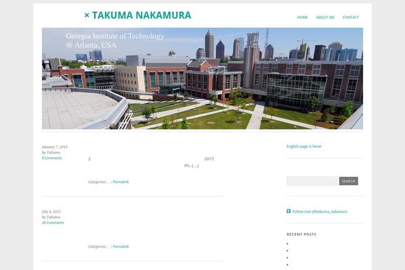Screen dimensions: 405x270
Task: Click the '(…)' read-more excerpt marker
Action: pyautogui.click(x=195, y=165)
